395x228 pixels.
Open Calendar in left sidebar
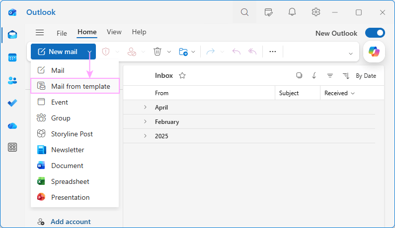(12, 57)
